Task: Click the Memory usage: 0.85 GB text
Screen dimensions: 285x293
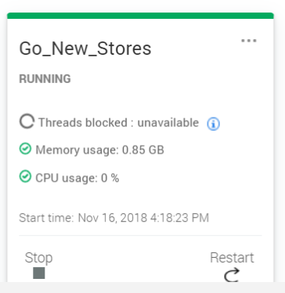Action: (x=99, y=150)
